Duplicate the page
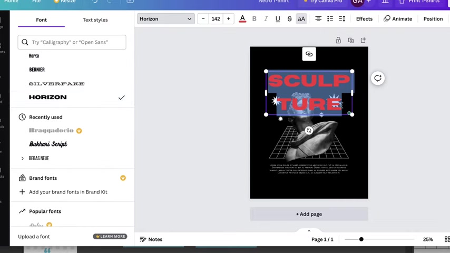Image resolution: width=450 pixels, height=253 pixels. [351, 40]
